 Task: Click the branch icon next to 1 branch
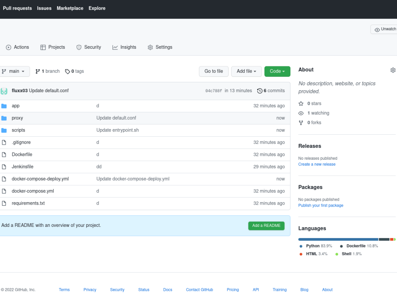point(38,71)
